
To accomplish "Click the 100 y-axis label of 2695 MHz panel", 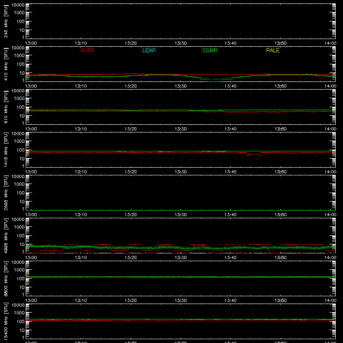I will tap(20, 193).
